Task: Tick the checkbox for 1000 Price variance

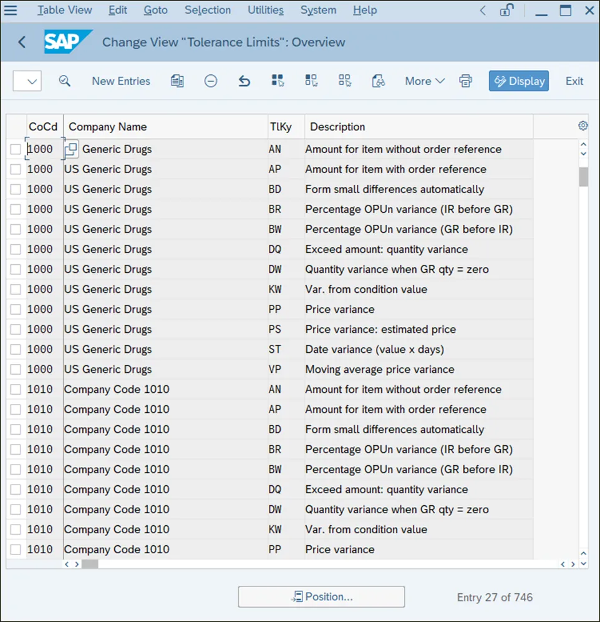Action: pyautogui.click(x=16, y=309)
